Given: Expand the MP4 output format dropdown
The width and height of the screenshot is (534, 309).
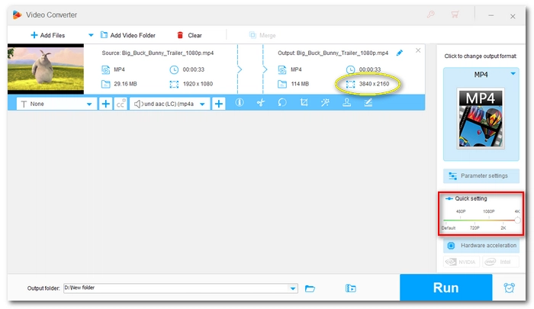Looking at the screenshot, I should [513, 74].
